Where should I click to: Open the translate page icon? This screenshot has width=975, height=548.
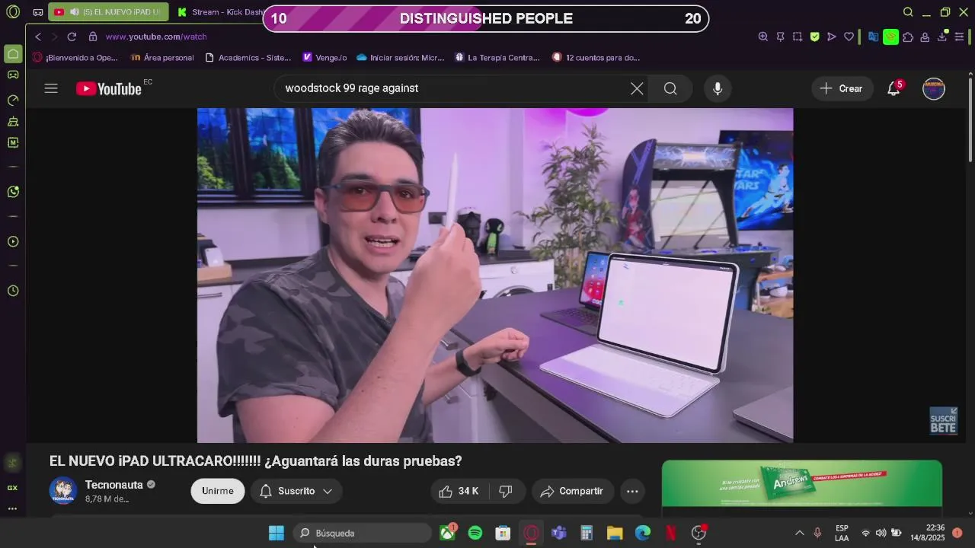coord(874,37)
